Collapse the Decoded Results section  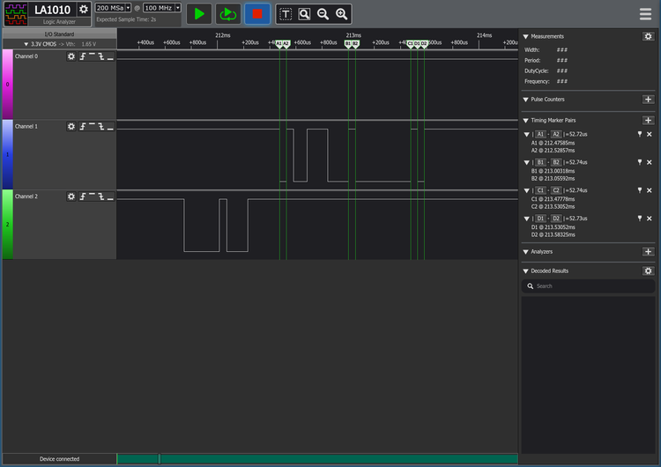525,271
